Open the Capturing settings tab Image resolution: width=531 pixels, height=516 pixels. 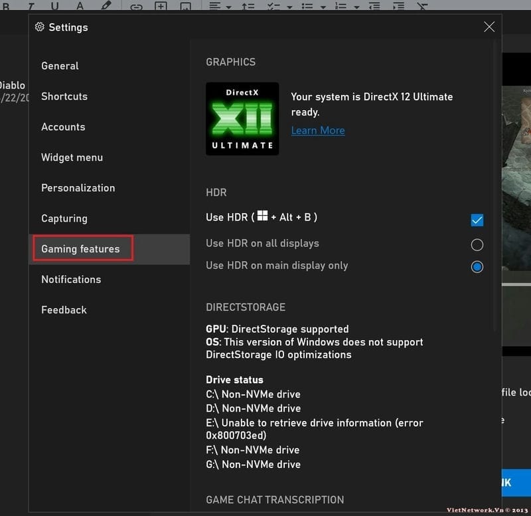point(64,218)
